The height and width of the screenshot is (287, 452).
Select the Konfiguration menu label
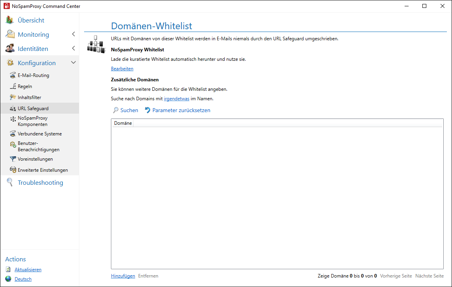tap(37, 63)
